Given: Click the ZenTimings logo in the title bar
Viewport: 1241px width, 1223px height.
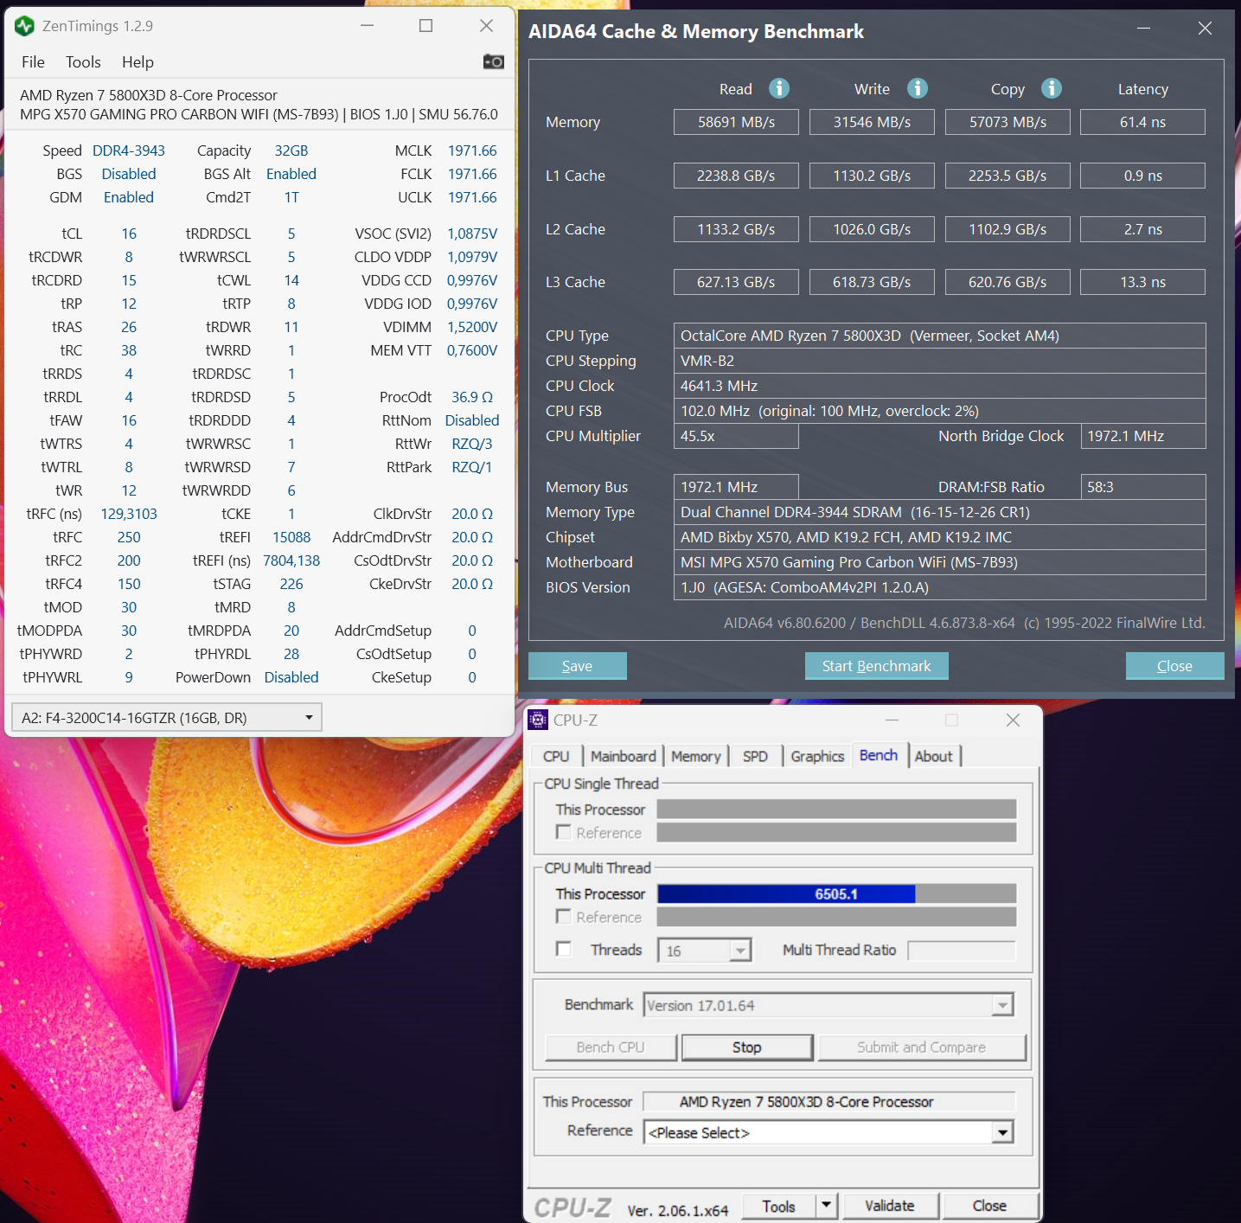Looking at the screenshot, I should tap(23, 26).
